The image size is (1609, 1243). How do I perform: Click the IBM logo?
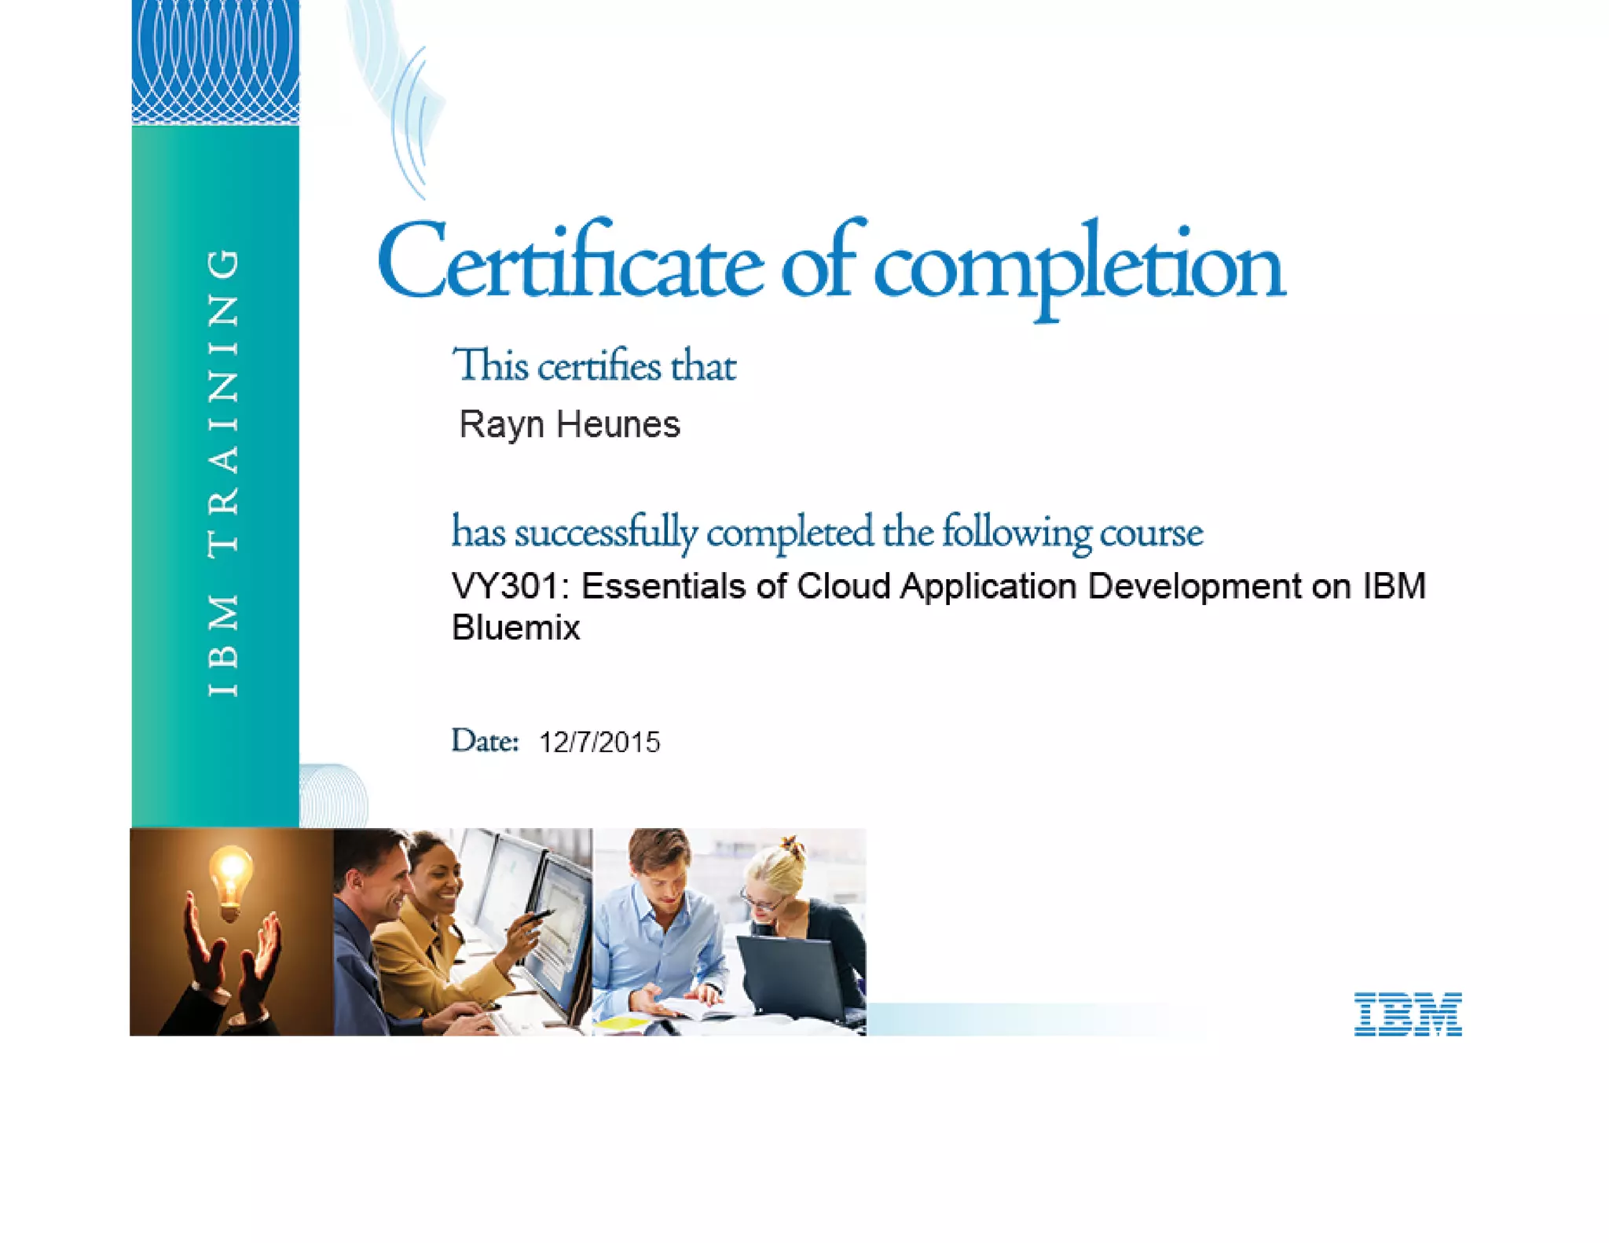tap(1407, 1014)
